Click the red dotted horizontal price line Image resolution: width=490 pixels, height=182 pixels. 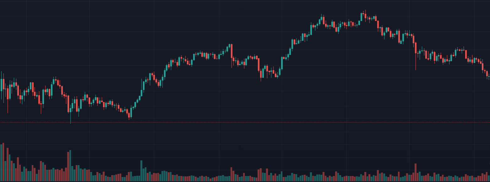point(245,122)
